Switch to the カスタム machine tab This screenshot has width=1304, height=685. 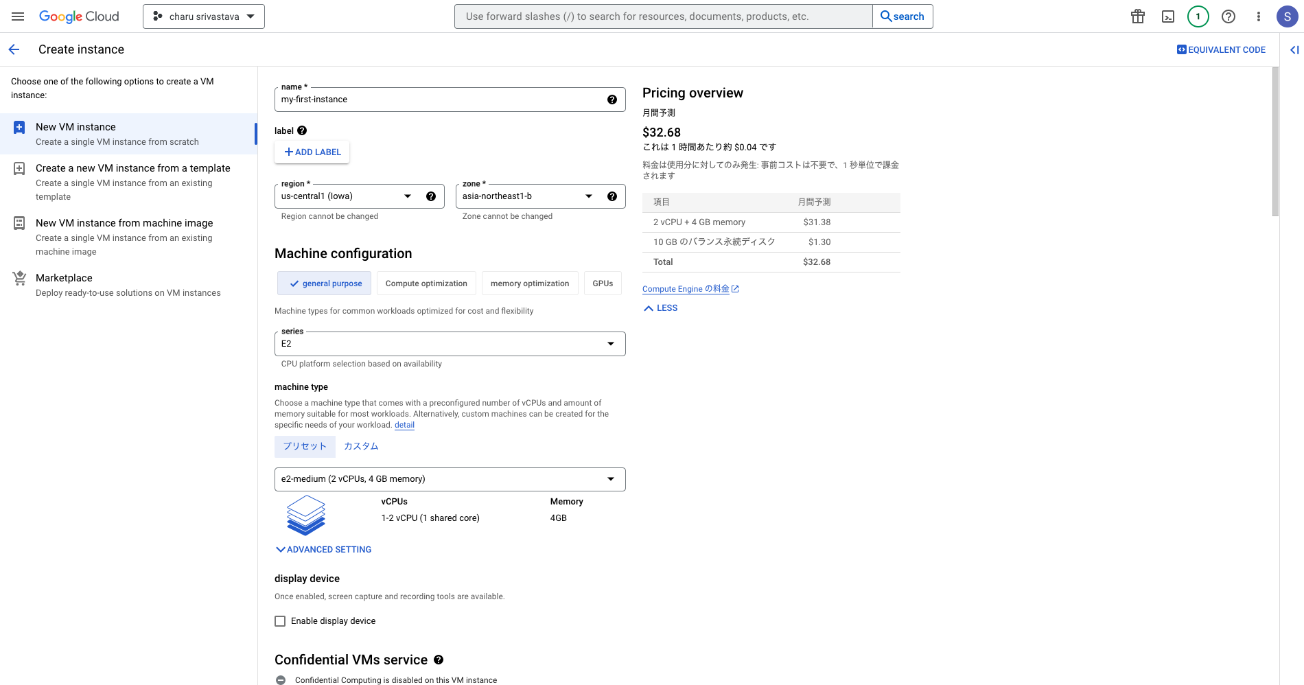[361, 446]
